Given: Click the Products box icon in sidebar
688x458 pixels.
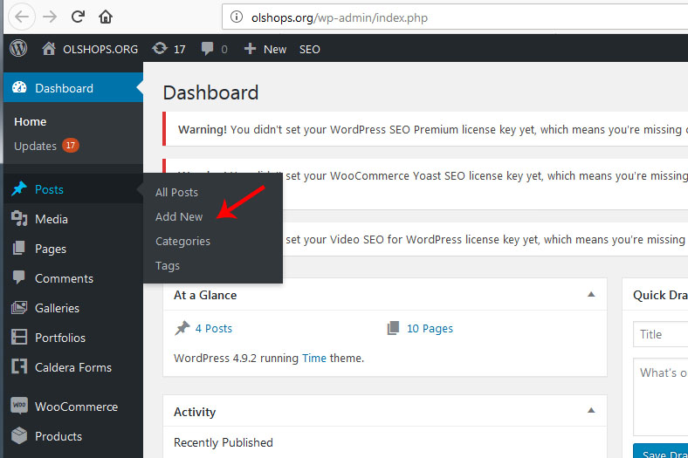Looking at the screenshot, I should coord(19,435).
